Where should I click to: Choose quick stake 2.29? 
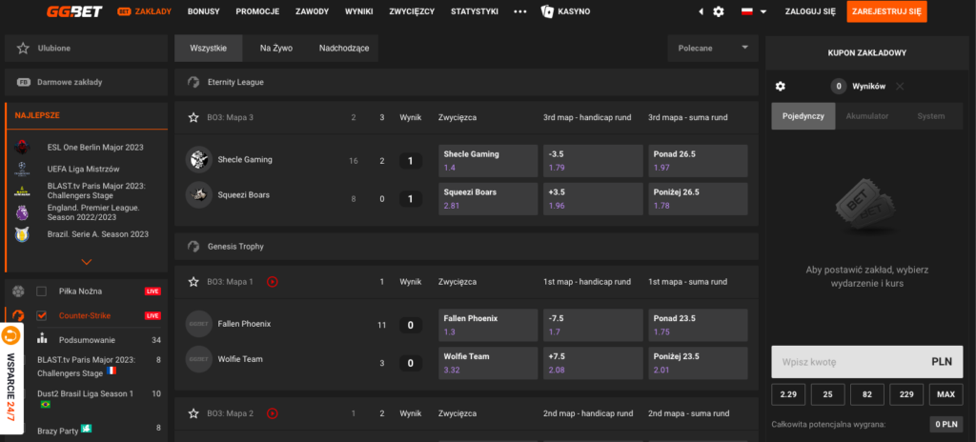(788, 394)
